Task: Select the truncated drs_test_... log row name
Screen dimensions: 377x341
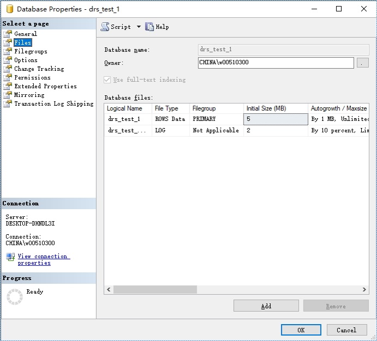Action: pyautogui.click(x=128, y=131)
